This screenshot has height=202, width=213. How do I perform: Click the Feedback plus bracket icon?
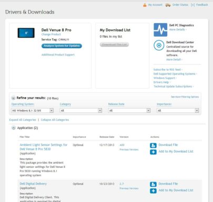point(192,5)
